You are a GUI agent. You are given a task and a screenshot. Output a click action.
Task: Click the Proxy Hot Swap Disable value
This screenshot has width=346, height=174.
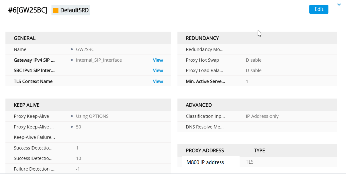254,60
